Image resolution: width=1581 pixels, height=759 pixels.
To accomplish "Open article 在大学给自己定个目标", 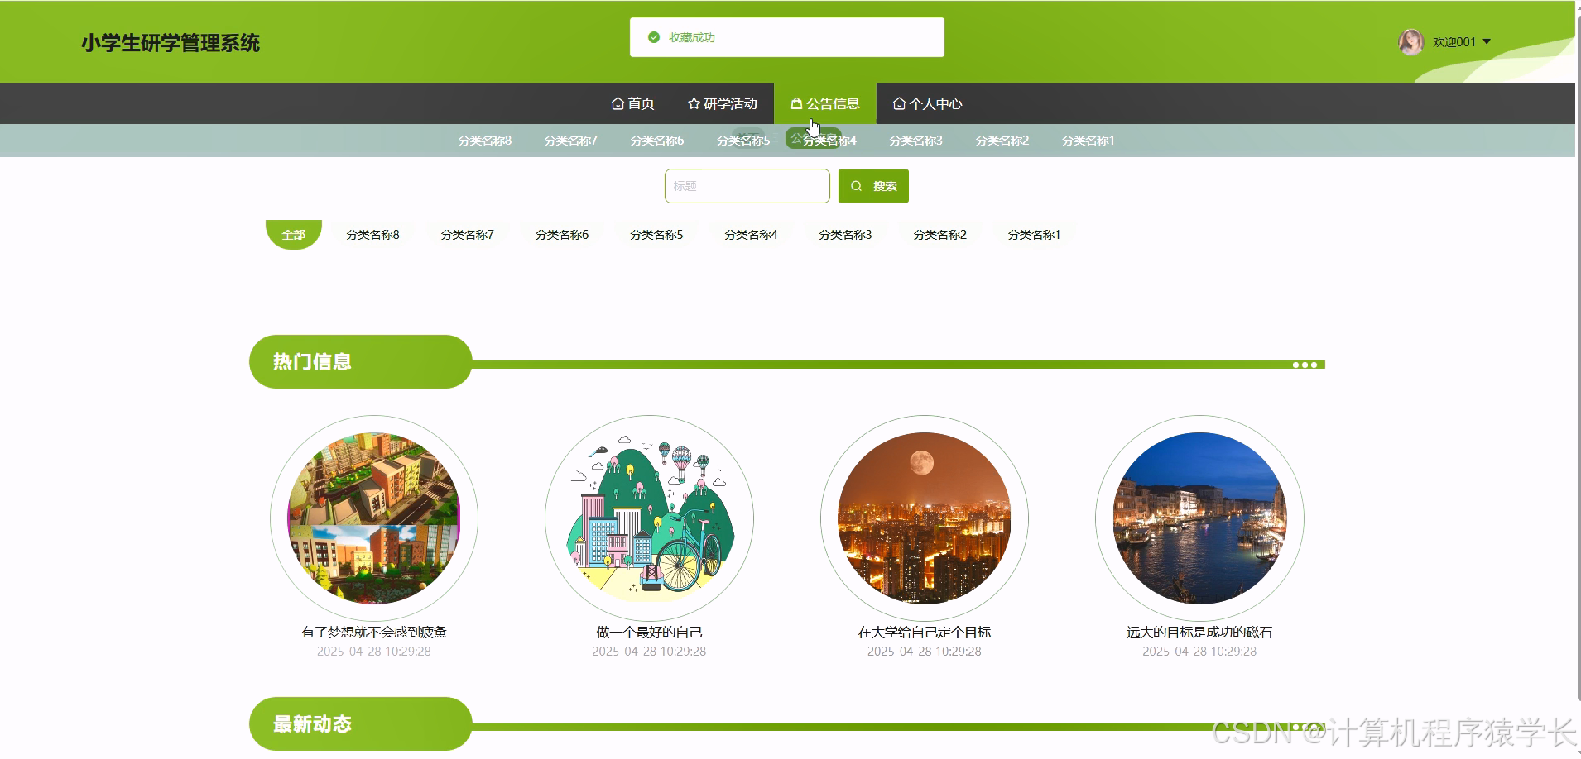I will 925,632.
